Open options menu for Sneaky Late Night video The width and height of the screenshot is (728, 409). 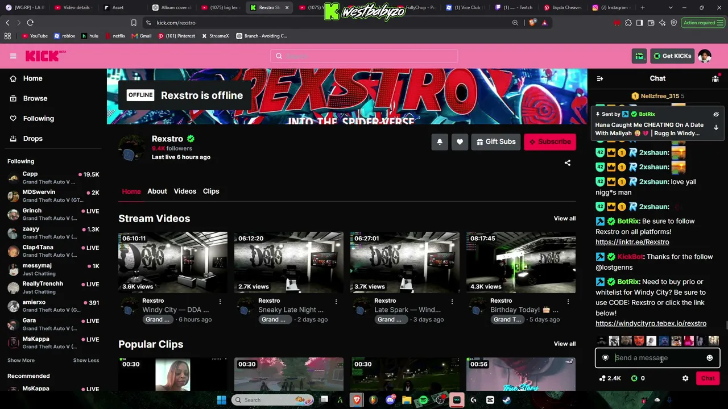tap(336, 302)
